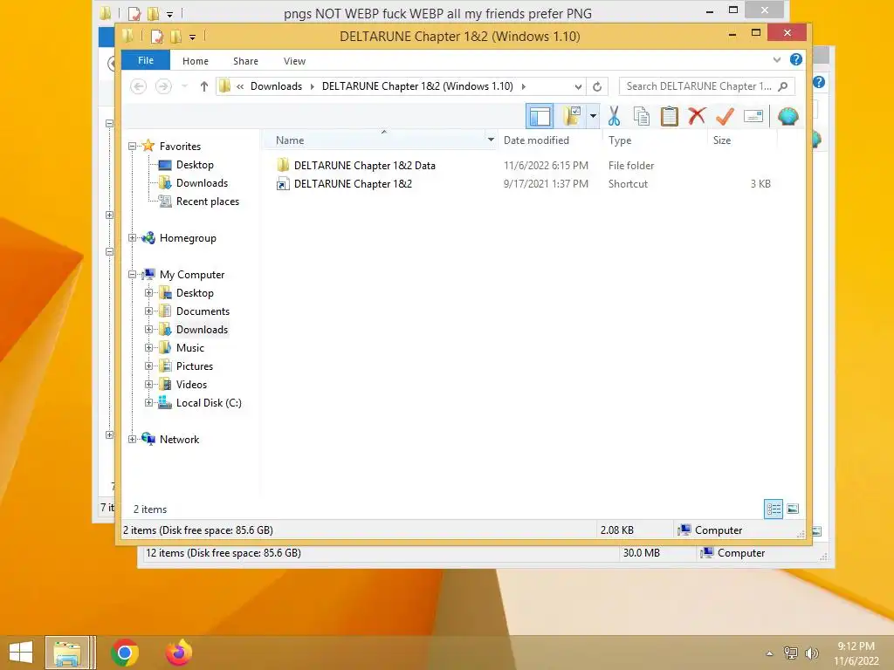Click the Email envelope toolbar icon
Image resolution: width=894 pixels, height=670 pixels.
[x=753, y=116]
